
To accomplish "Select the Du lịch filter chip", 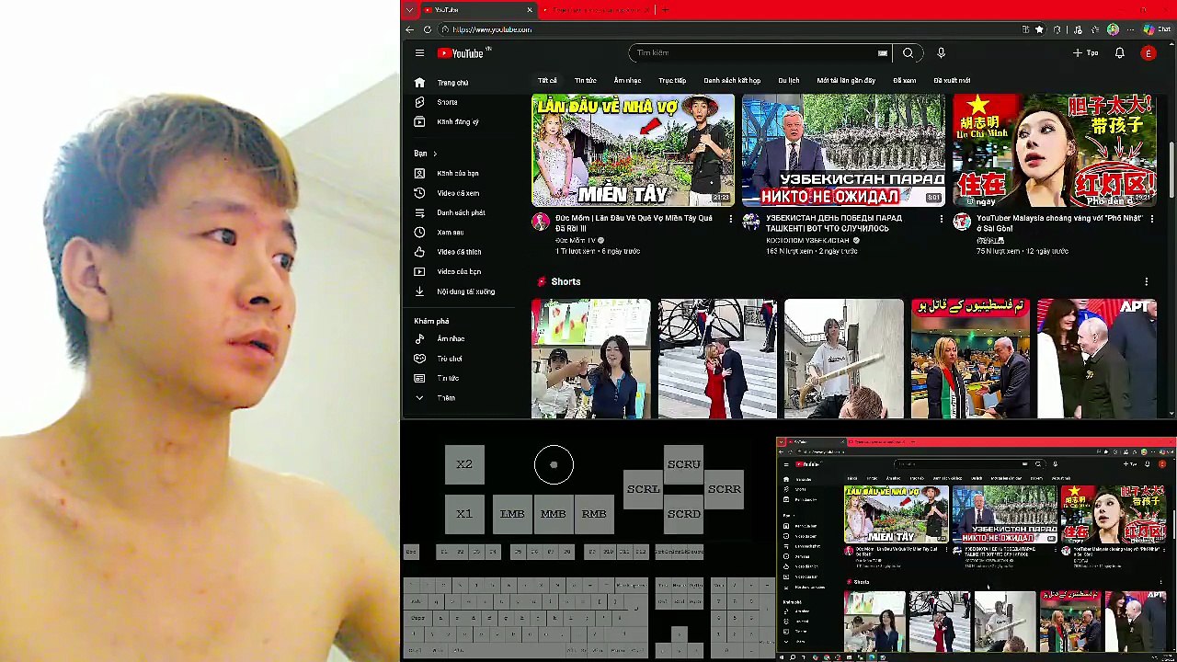I will [789, 81].
